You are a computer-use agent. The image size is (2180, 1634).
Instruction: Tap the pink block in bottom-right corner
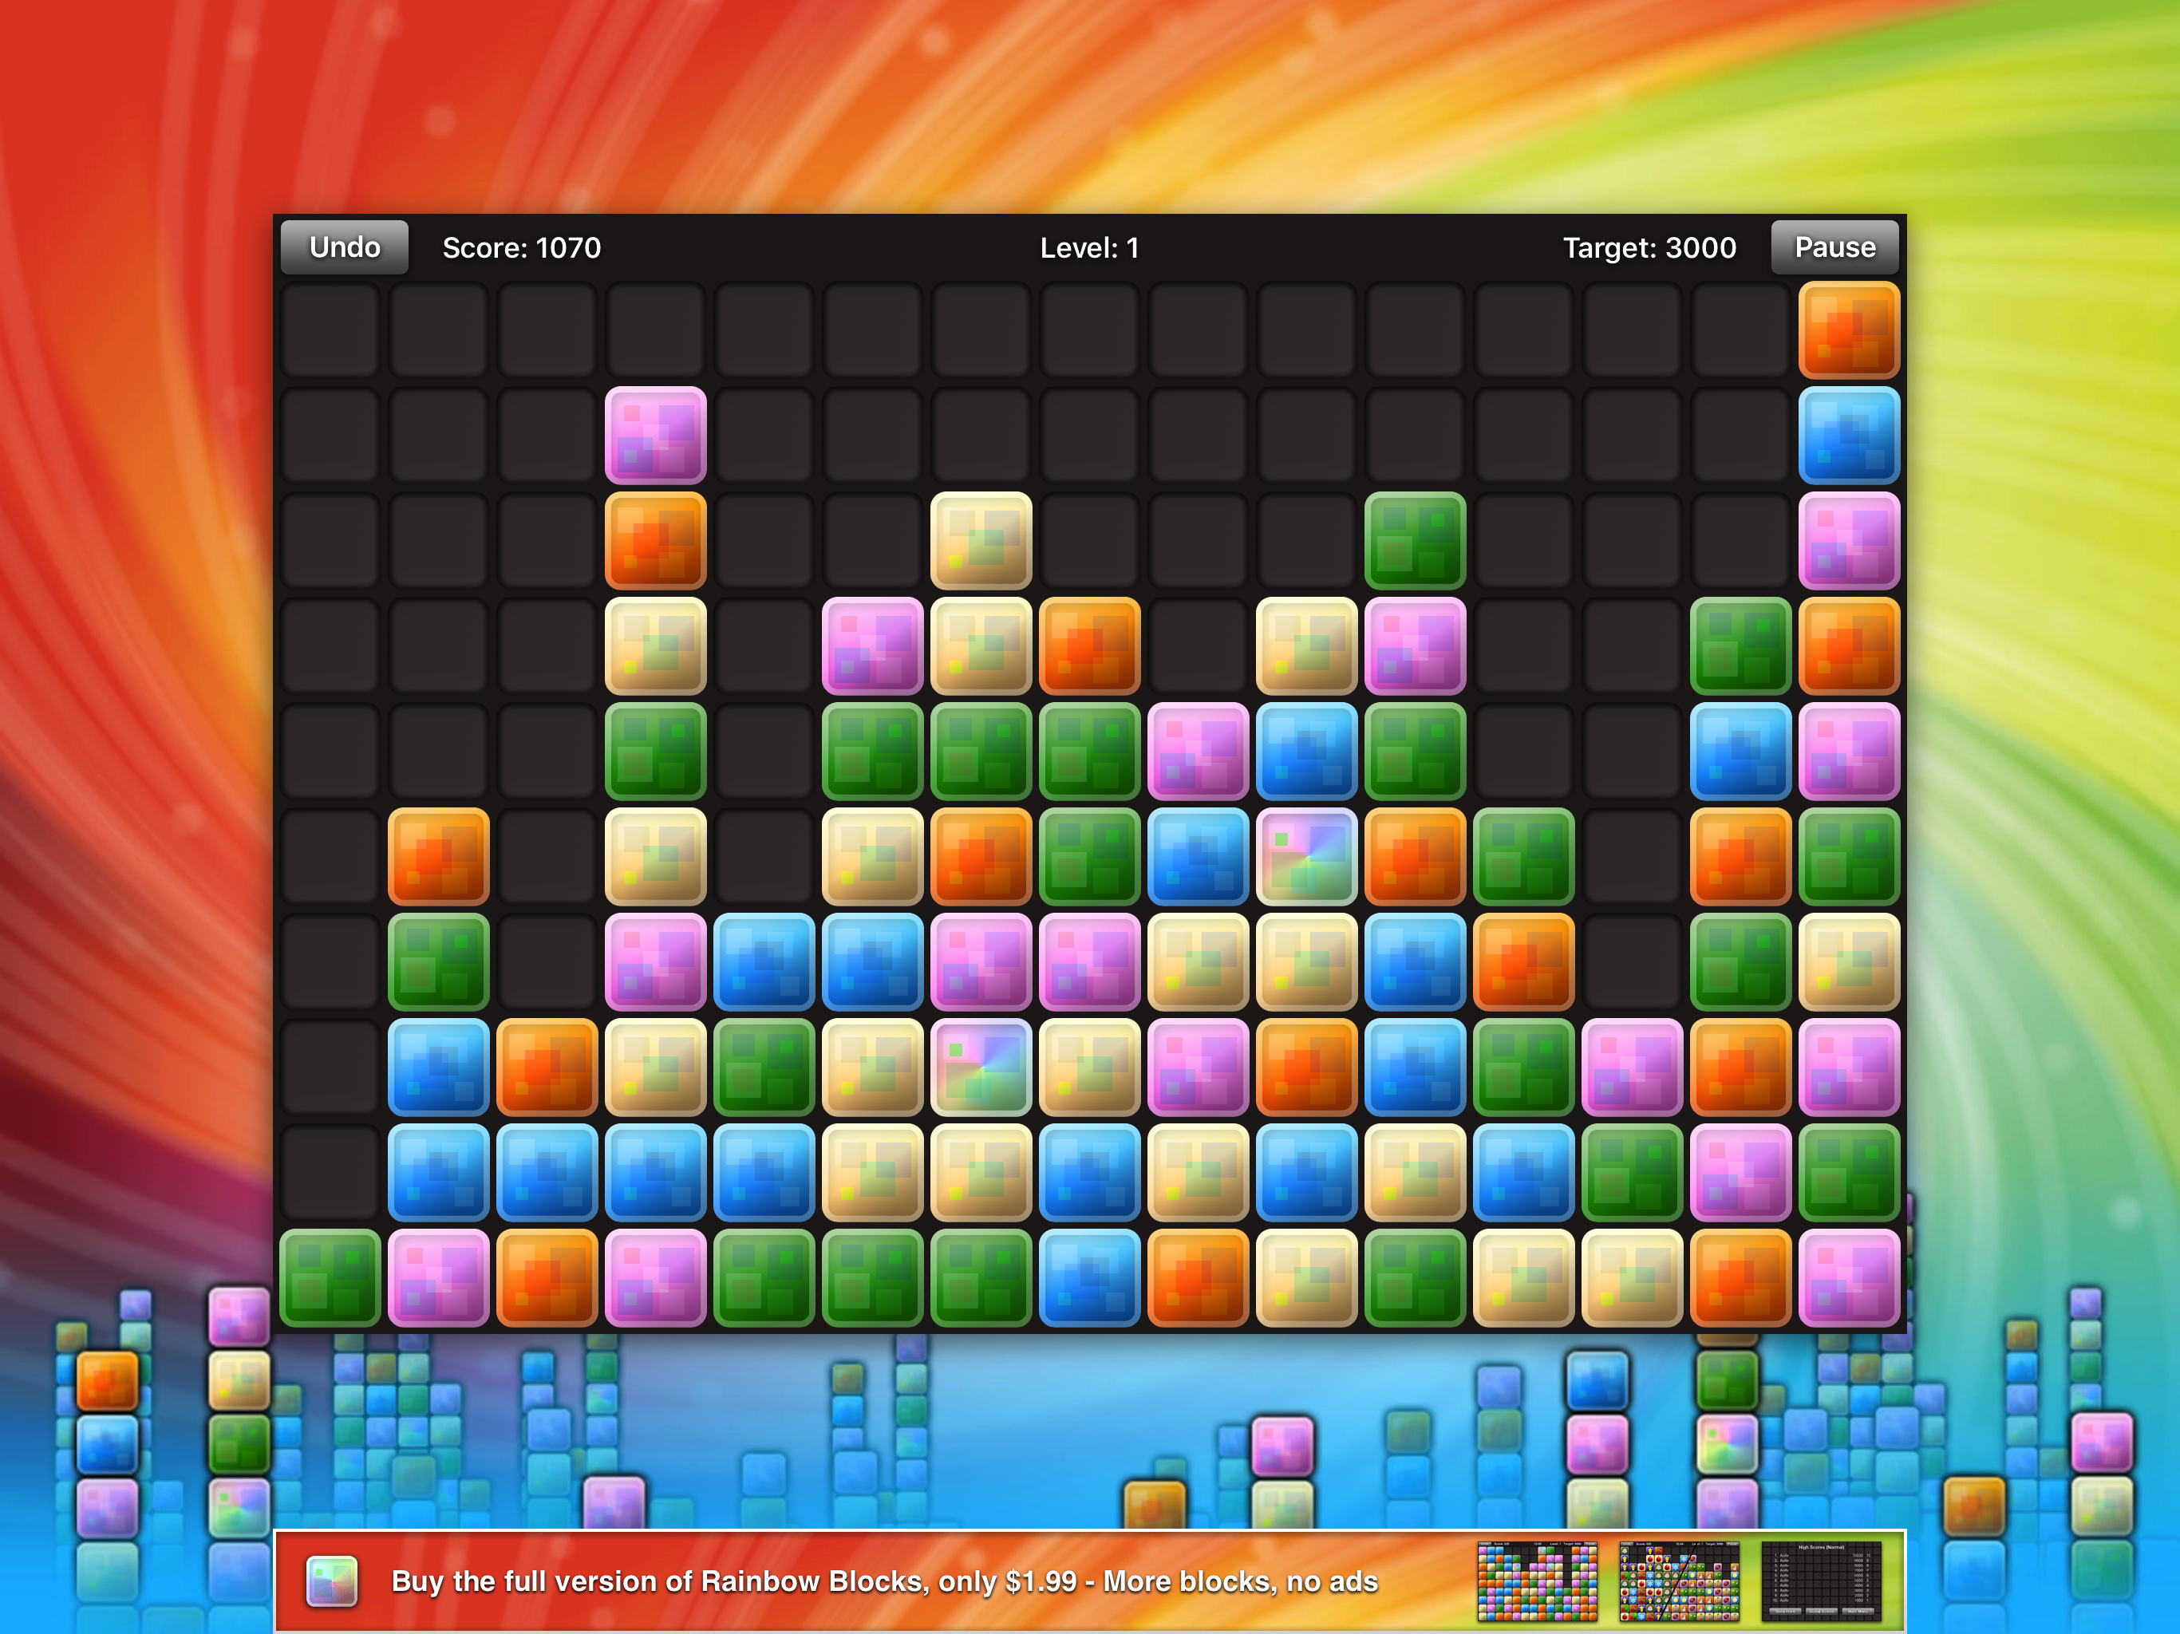[x=1848, y=1278]
